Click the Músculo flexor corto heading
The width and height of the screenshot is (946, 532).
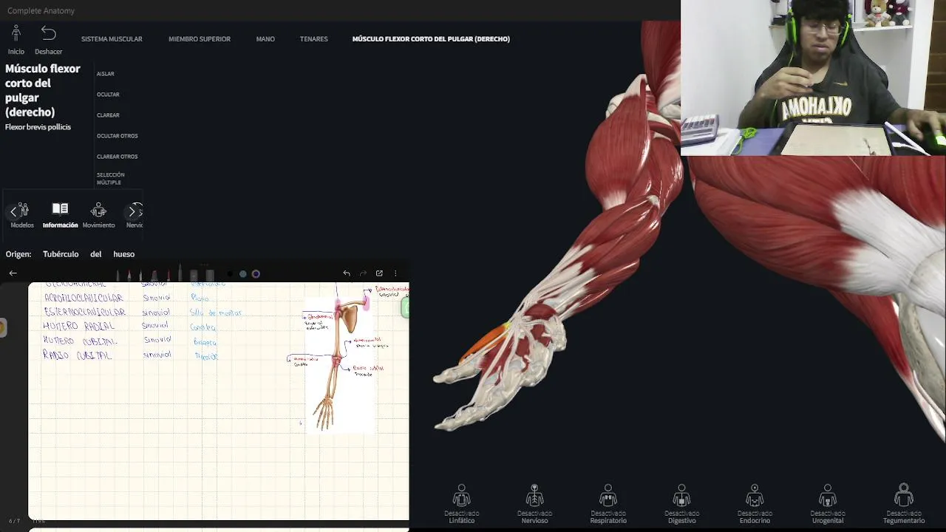click(x=42, y=90)
